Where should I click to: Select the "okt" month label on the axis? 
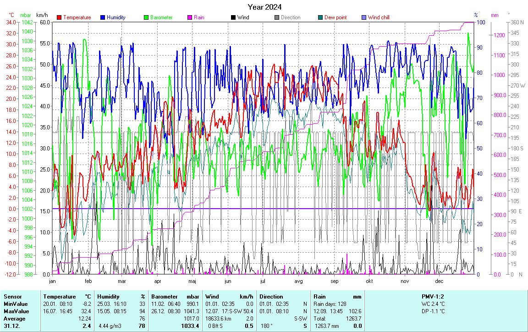pos(369,282)
